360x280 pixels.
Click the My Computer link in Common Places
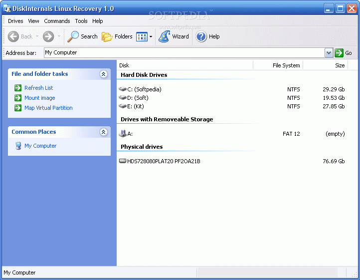(40, 146)
